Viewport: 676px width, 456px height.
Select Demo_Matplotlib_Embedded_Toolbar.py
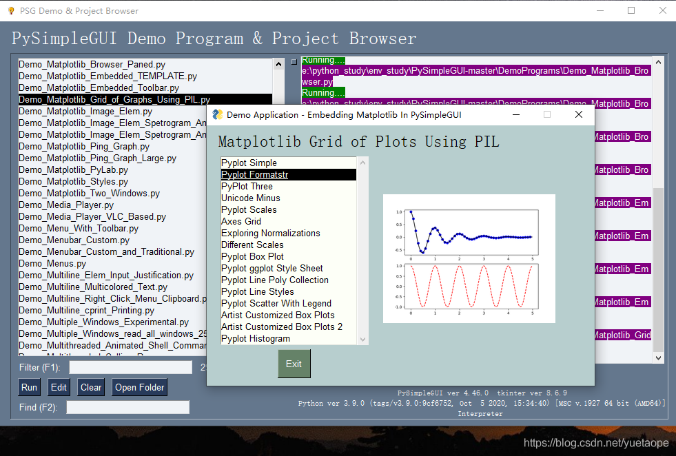pos(145,87)
